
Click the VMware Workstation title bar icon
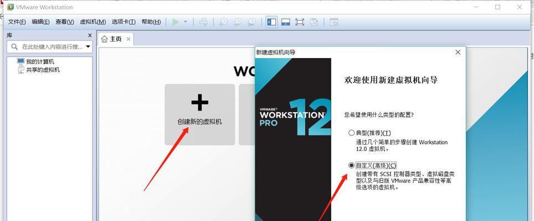point(11,7)
